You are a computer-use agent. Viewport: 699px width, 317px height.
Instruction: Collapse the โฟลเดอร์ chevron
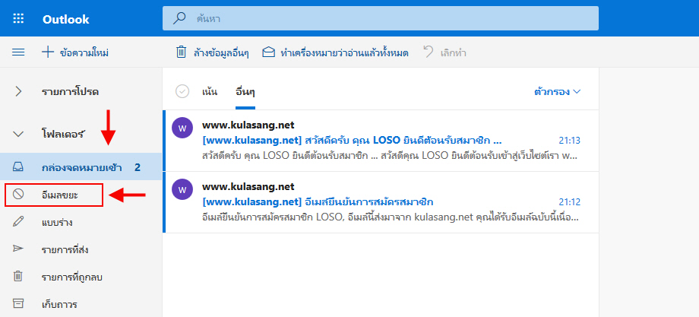18,134
